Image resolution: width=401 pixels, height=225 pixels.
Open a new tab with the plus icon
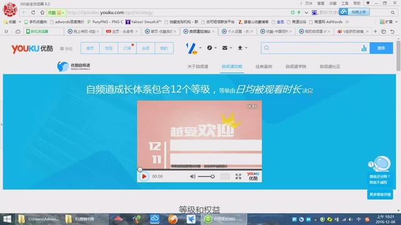[x=375, y=31]
